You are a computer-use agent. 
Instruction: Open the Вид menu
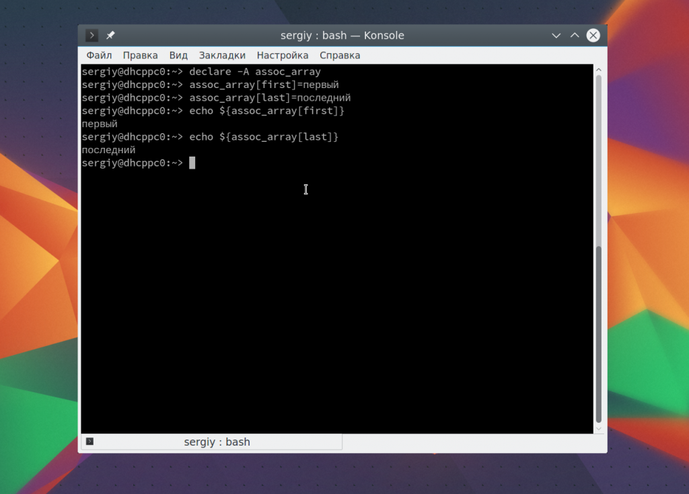(178, 55)
